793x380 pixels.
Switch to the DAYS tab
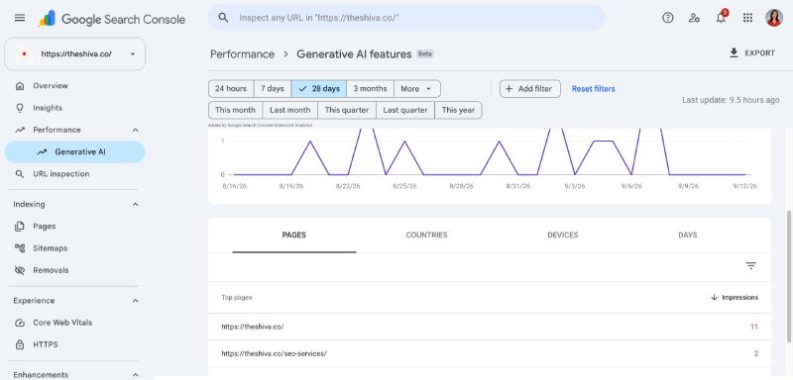(x=688, y=236)
